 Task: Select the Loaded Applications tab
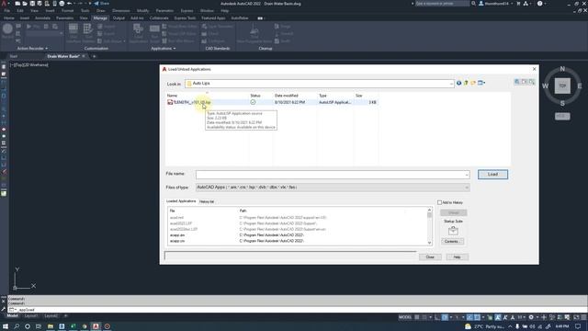(181, 201)
